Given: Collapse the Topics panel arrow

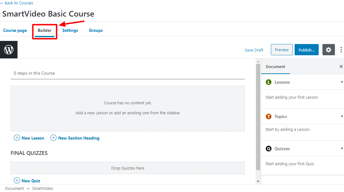Looking at the screenshot, I should 342,116.
